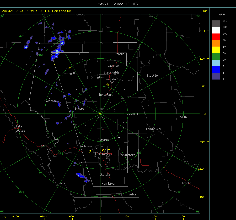
Task: Click the Banff town label
Action: tap(43, 146)
